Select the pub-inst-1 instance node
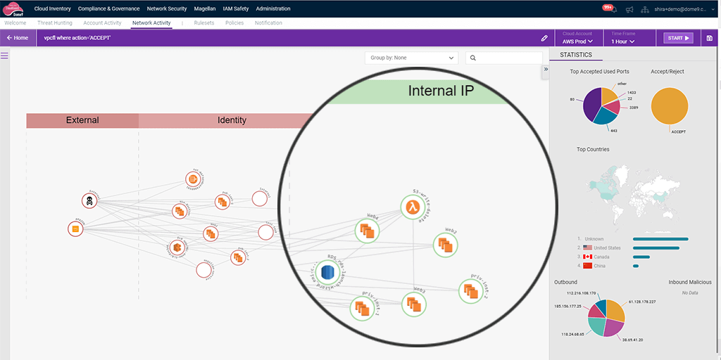Screen dimensions: 721x360 coord(222,202)
